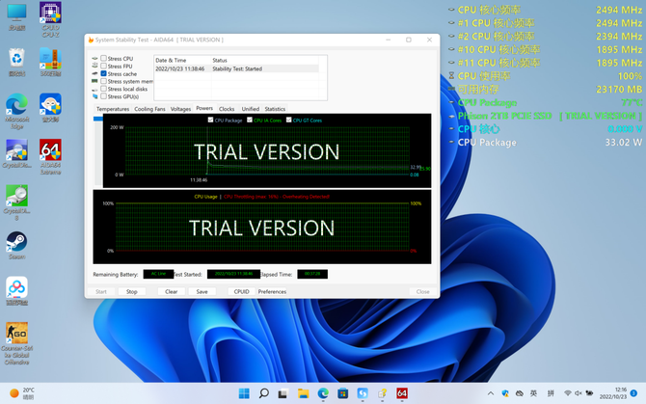Click the CPUID button
The height and width of the screenshot is (404, 646).
click(x=241, y=291)
